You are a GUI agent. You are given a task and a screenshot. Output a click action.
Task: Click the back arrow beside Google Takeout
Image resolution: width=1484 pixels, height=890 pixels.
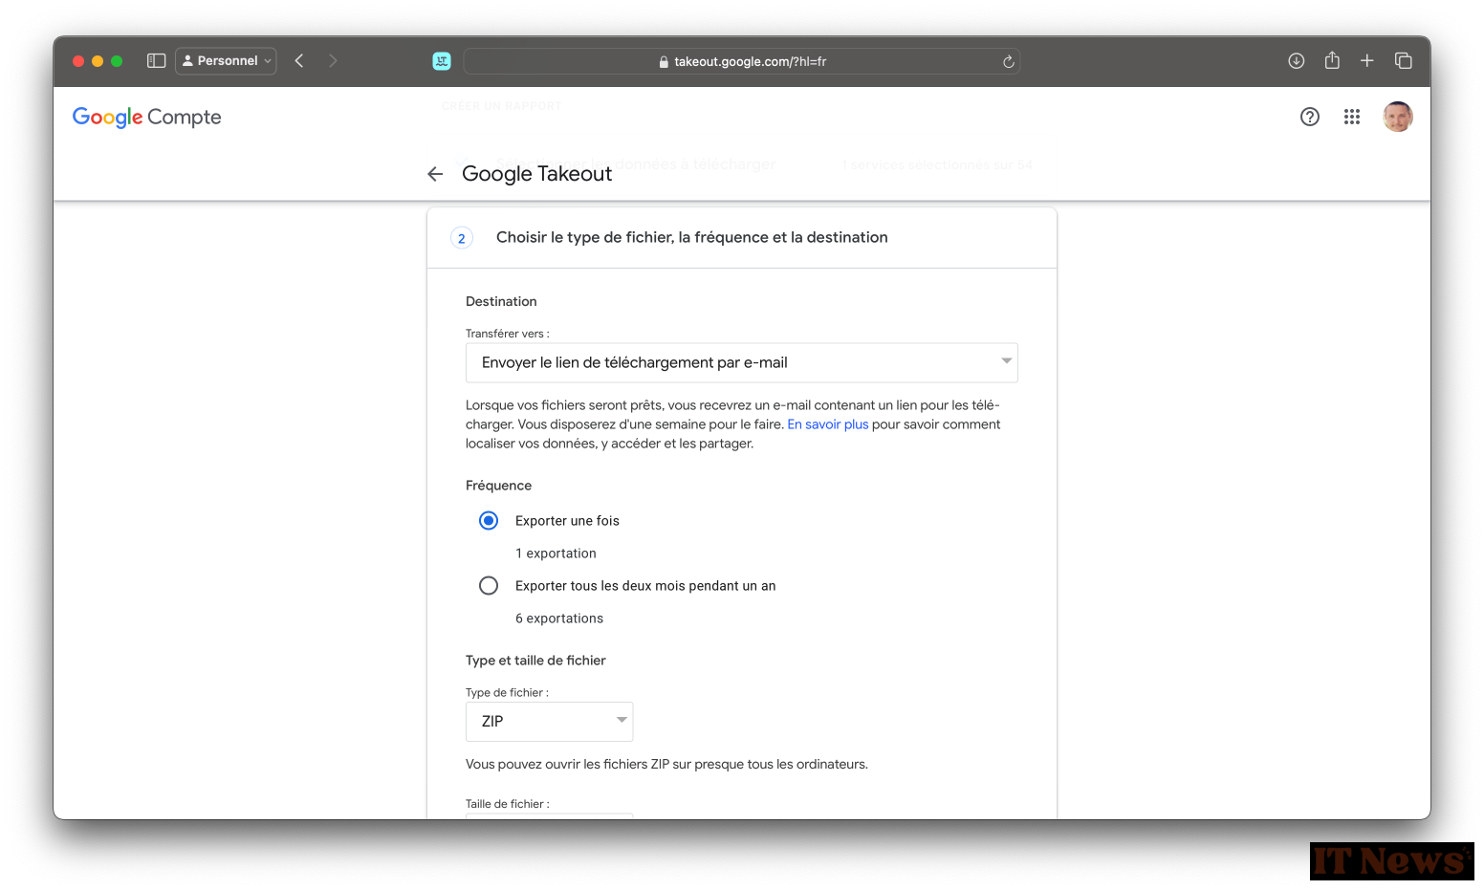click(435, 174)
